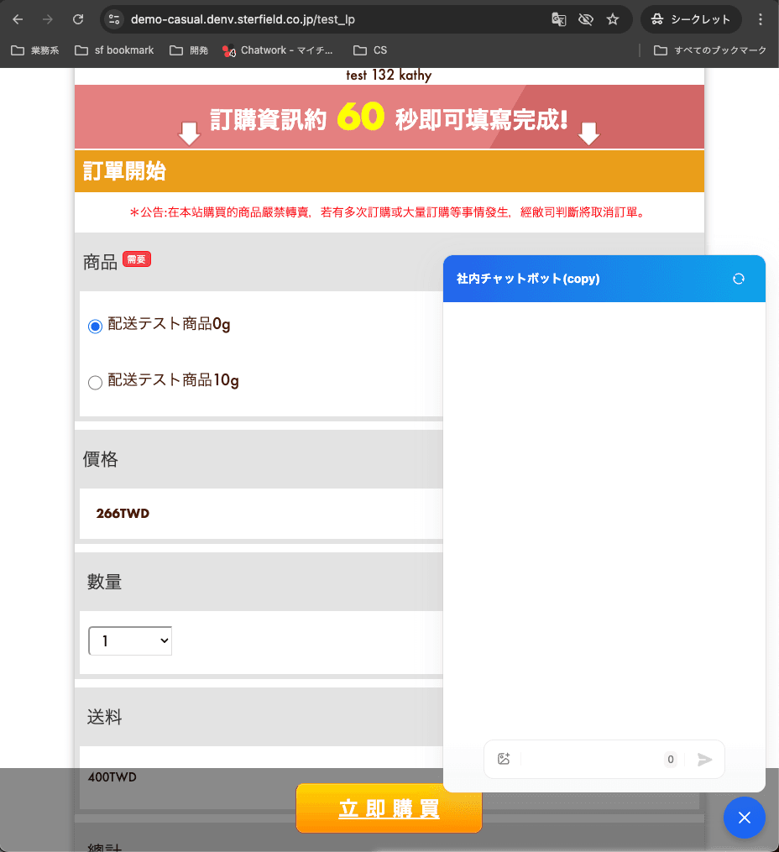Open the site information icon in address bar
Image resolution: width=779 pixels, height=852 pixels.
(115, 19)
